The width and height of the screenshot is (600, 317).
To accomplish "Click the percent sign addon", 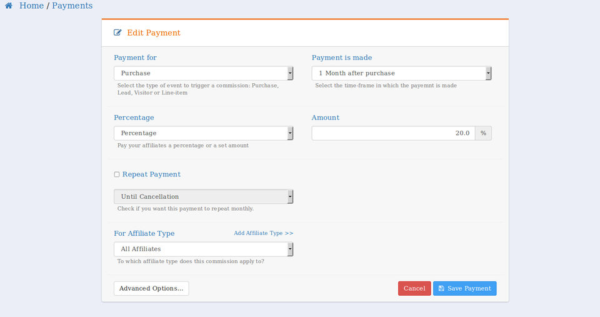I will pyautogui.click(x=483, y=133).
